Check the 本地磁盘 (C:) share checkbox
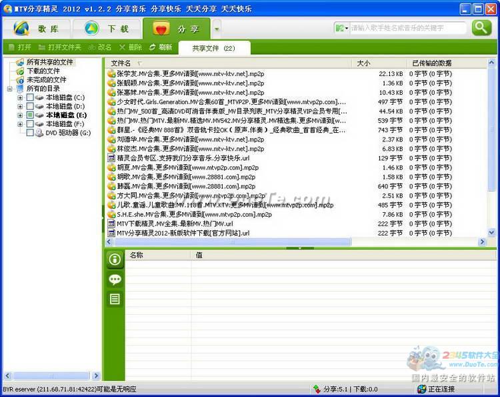 [30, 97]
